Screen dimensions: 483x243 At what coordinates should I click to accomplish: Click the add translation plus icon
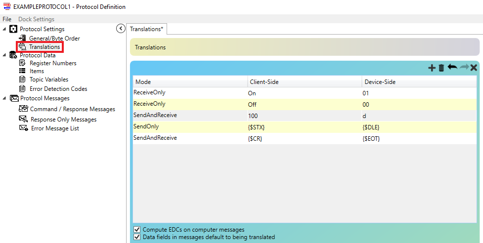[431, 68]
